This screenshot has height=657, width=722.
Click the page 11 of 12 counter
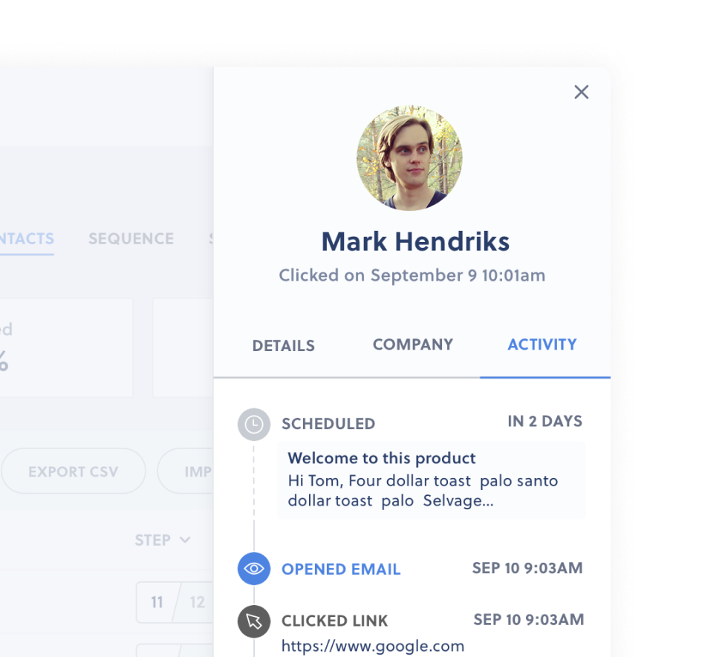pos(176,603)
